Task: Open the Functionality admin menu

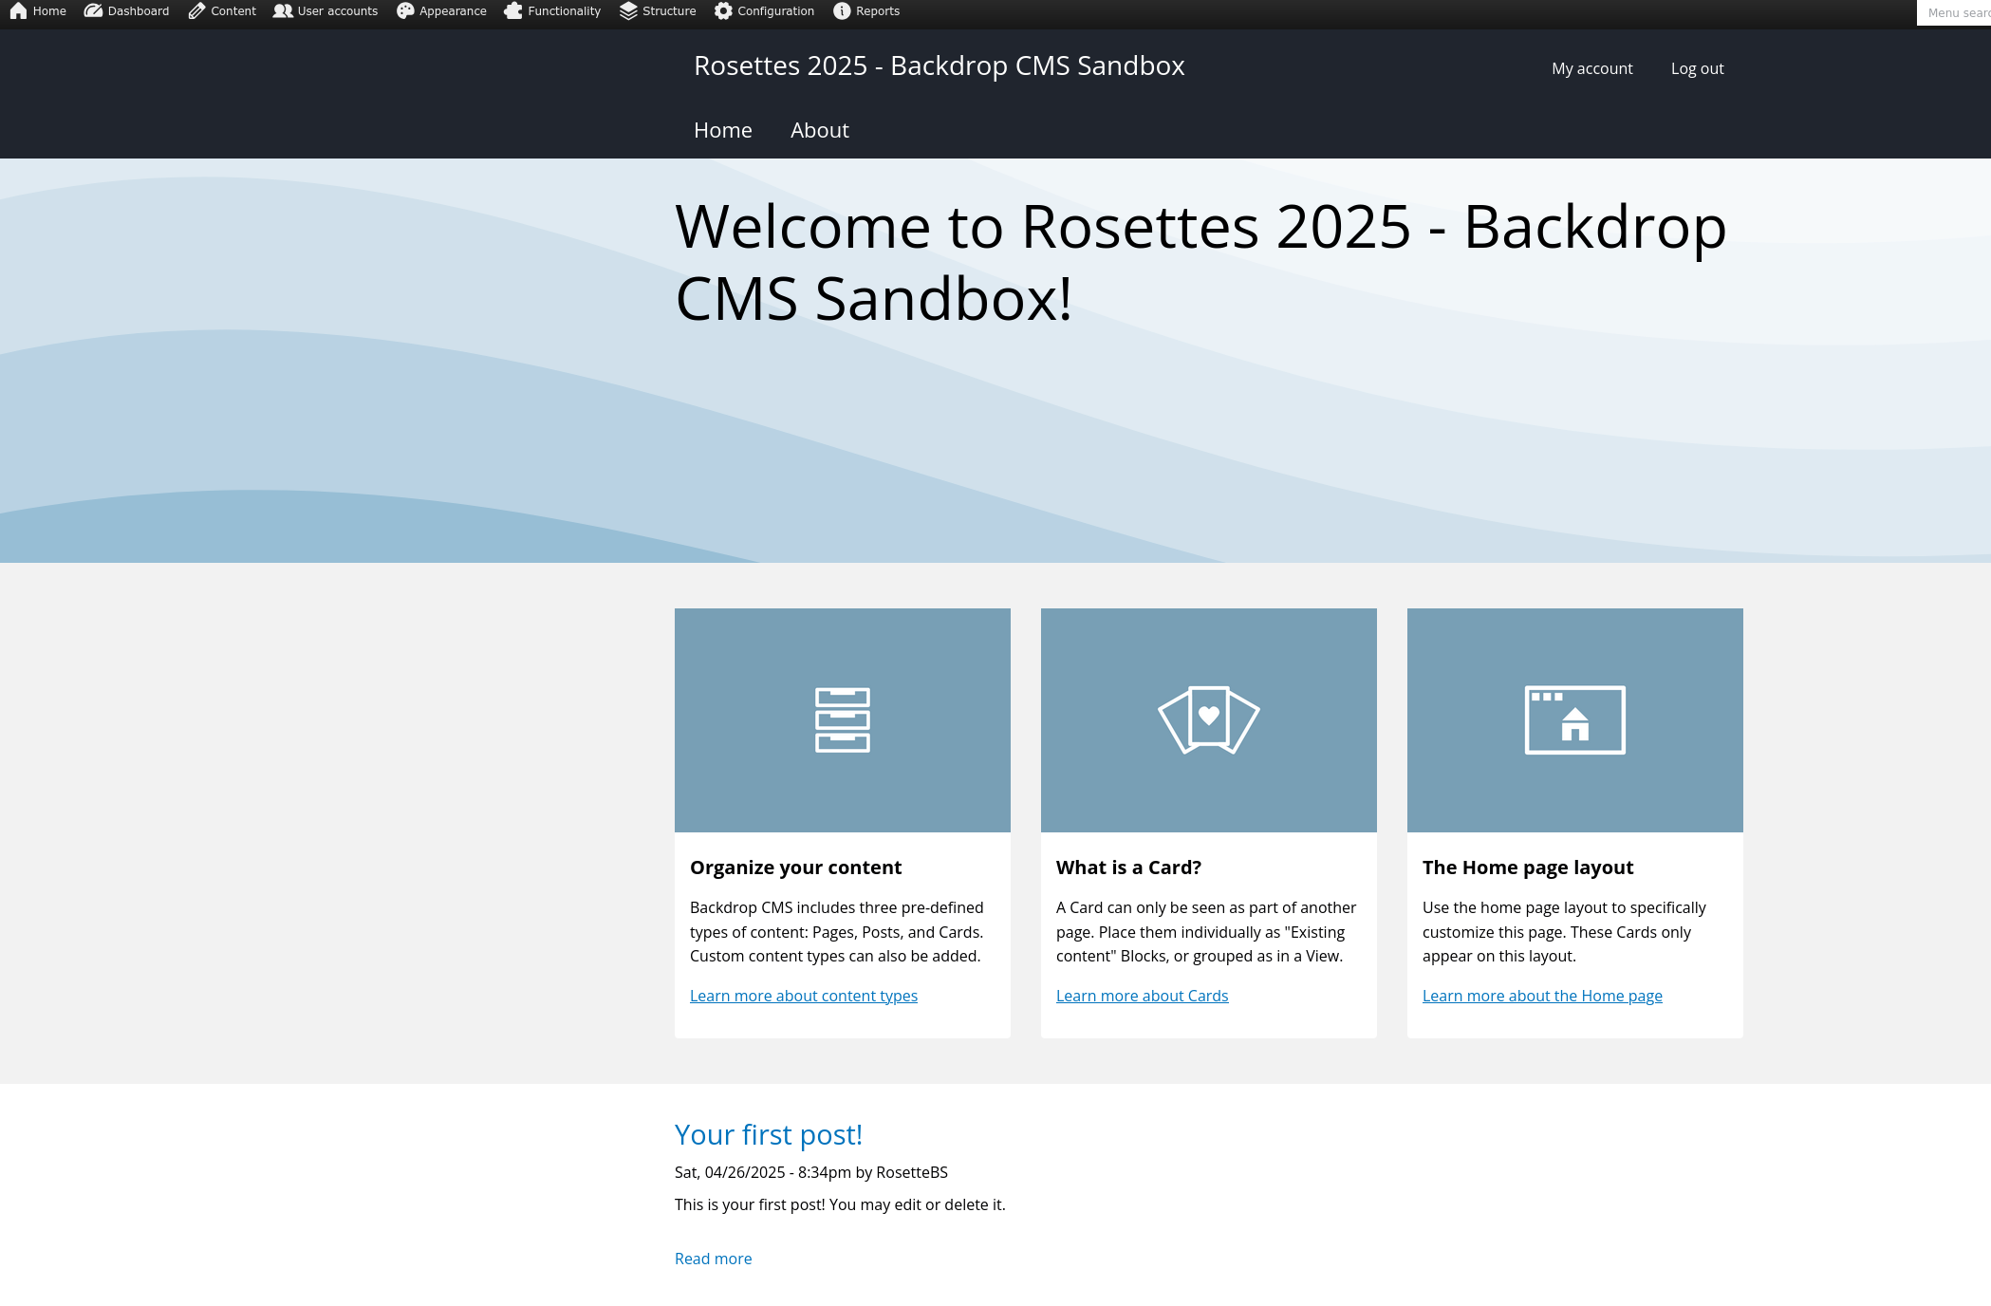Action: click(x=553, y=11)
